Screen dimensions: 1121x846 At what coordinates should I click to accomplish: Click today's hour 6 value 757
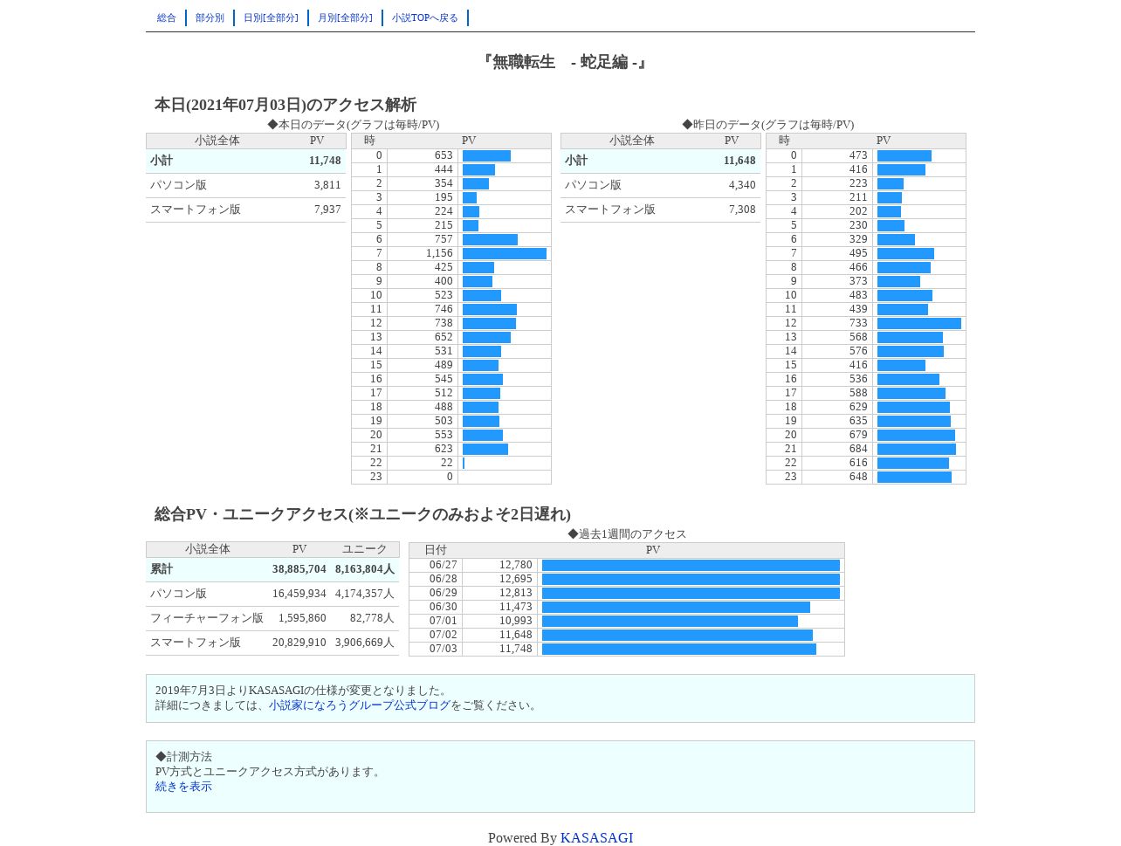(x=444, y=239)
